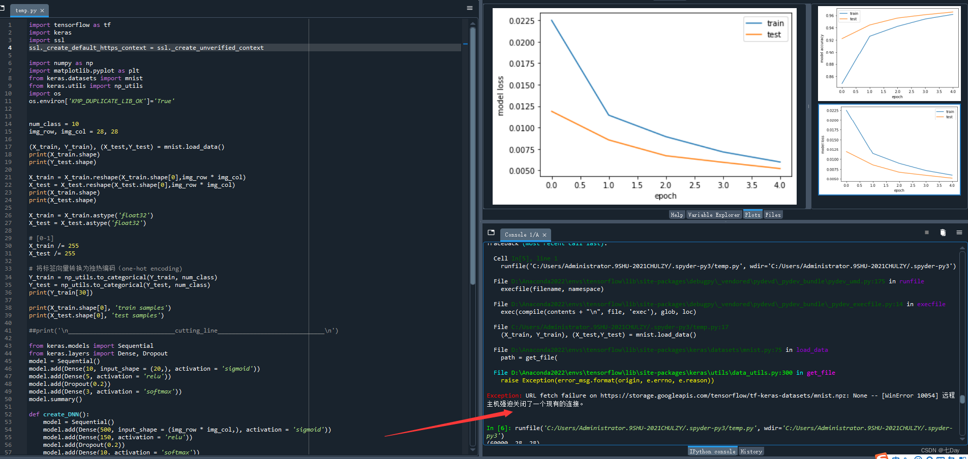The height and width of the screenshot is (459, 968).
Task: Click the editor browse tabs icon
Action: 2,8
